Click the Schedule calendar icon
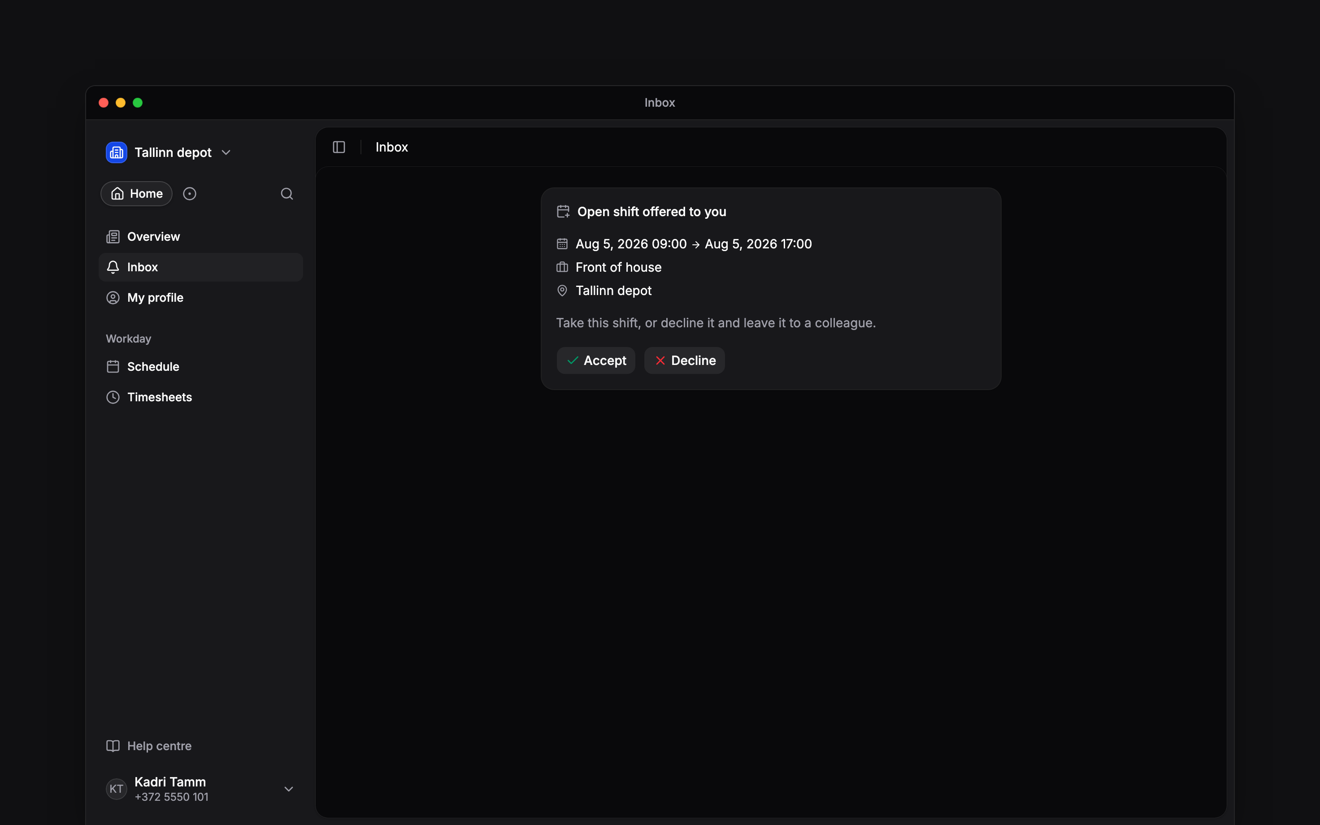 tap(113, 367)
